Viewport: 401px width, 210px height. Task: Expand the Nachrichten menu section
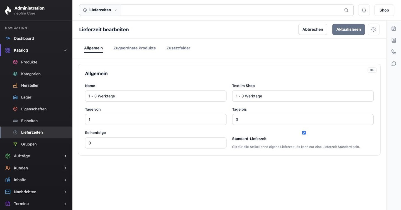(x=65, y=192)
